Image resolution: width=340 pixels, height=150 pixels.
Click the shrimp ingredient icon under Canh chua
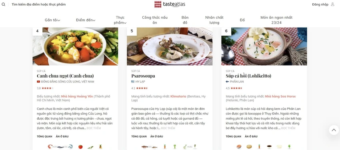50,147
